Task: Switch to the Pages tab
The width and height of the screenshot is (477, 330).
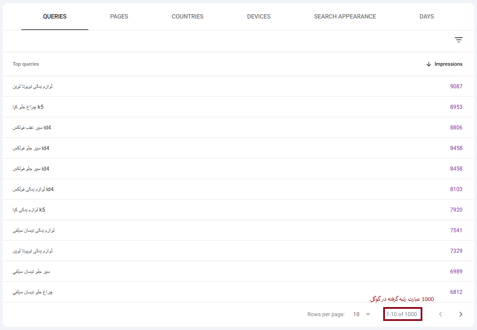Action: pyautogui.click(x=119, y=17)
